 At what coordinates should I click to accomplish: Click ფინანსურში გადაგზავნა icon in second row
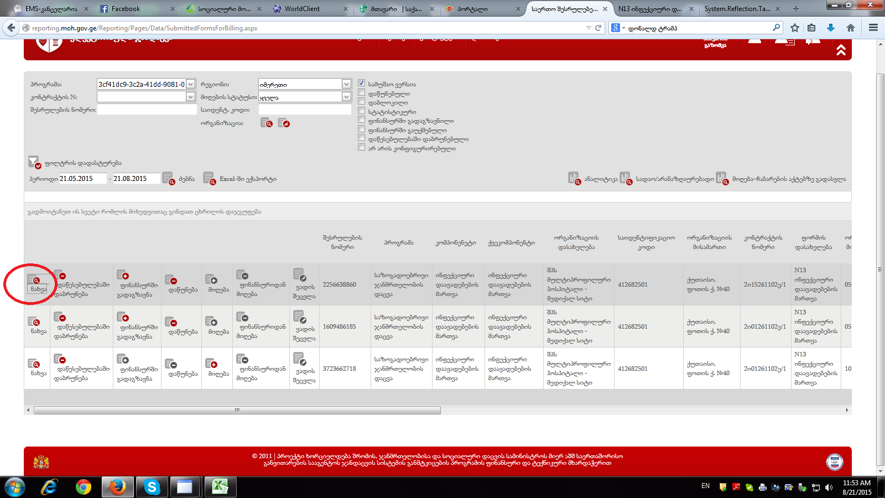click(x=123, y=317)
